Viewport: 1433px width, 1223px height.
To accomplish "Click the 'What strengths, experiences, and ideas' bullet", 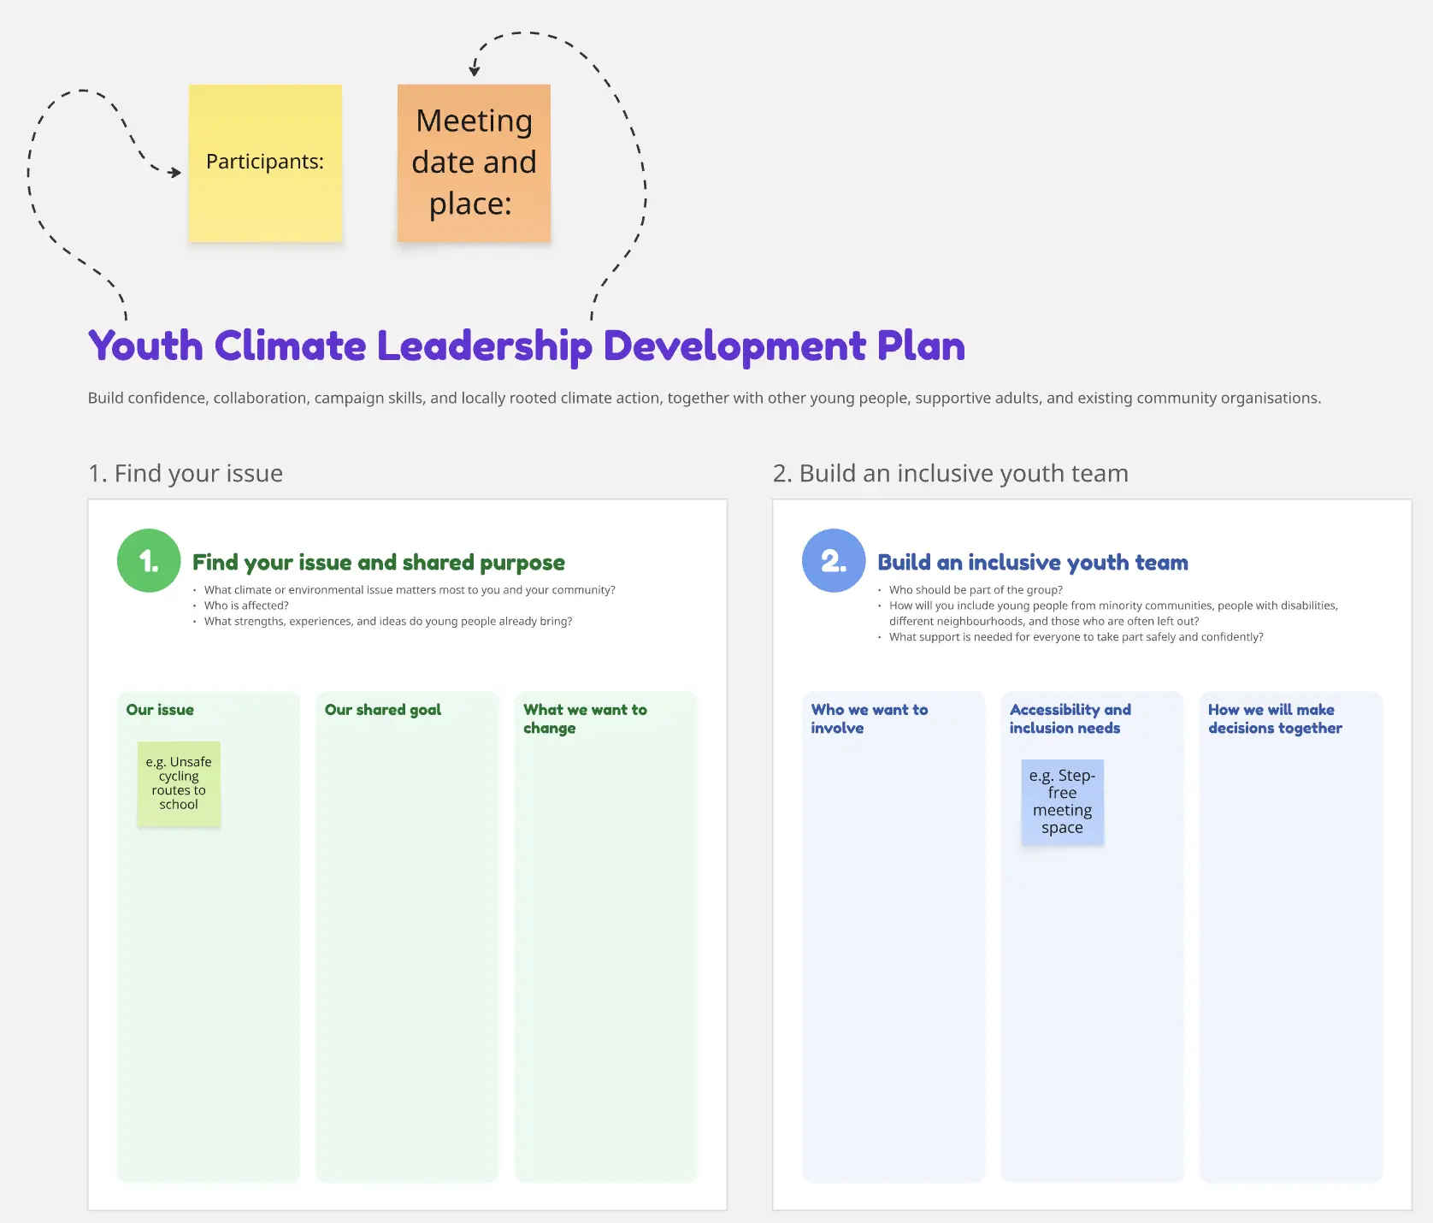I will pyautogui.click(x=388, y=621).
